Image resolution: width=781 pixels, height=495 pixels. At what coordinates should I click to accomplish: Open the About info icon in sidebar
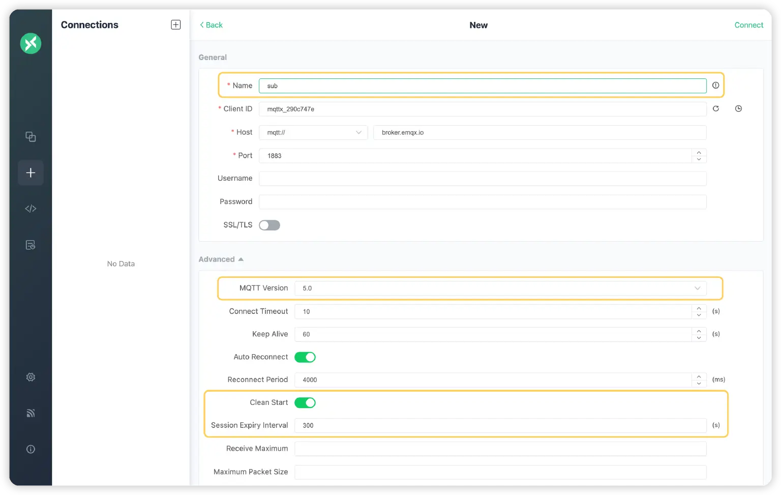coord(31,449)
